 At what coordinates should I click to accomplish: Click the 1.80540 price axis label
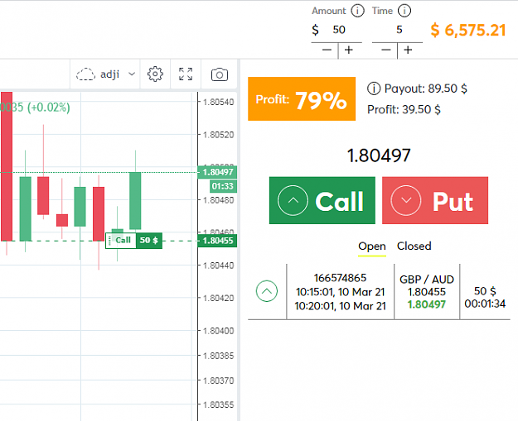click(x=218, y=103)
